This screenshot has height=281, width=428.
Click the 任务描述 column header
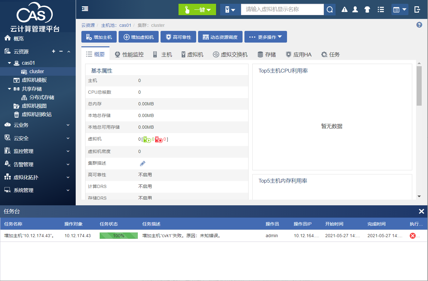tap(151, 224)
